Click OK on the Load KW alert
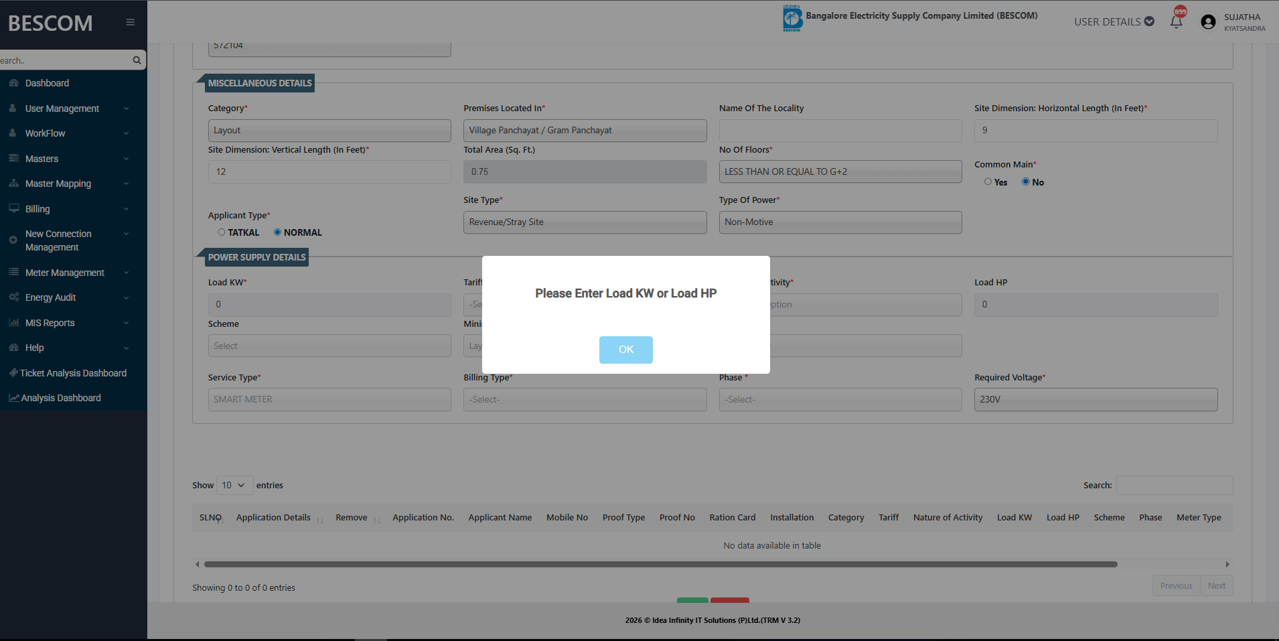Image resolution: width=1279 pixels, height=641 pixels. click(626, 350)
